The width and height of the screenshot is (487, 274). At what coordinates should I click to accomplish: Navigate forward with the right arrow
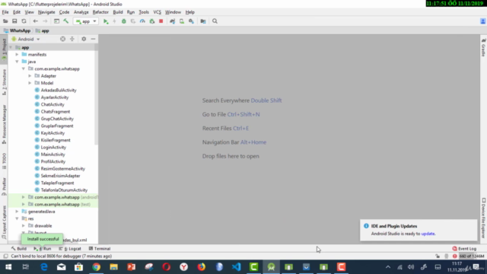click(x=45, y=21)
